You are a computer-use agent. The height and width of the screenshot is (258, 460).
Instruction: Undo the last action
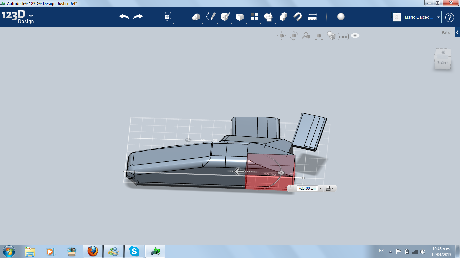[124, 17]
